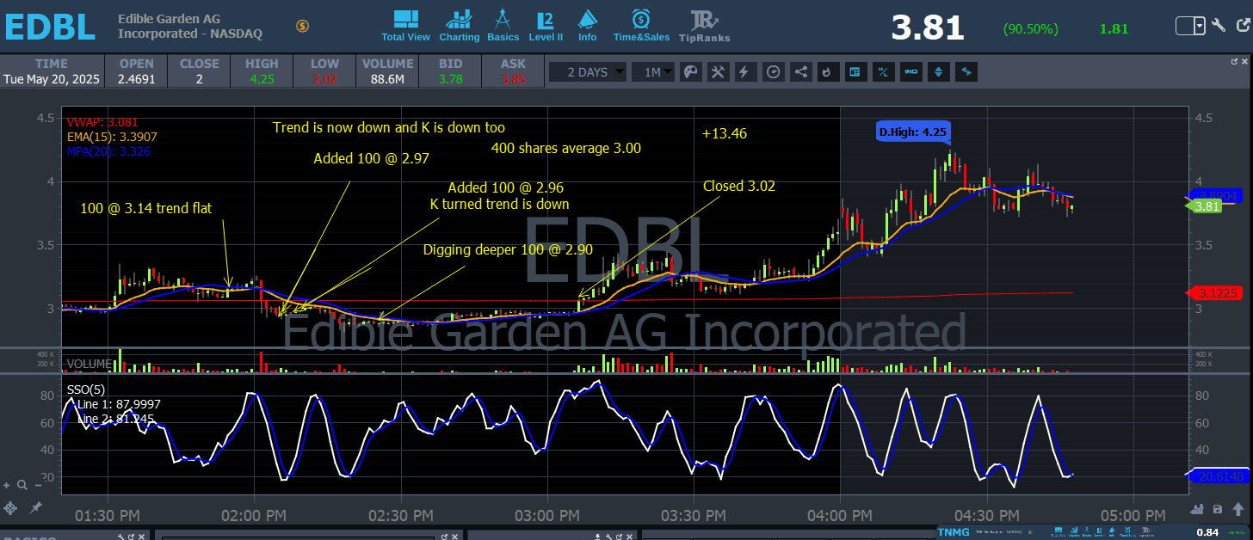Click the green 1.81 net change
1253x540 pixels.
point(1114,28)
